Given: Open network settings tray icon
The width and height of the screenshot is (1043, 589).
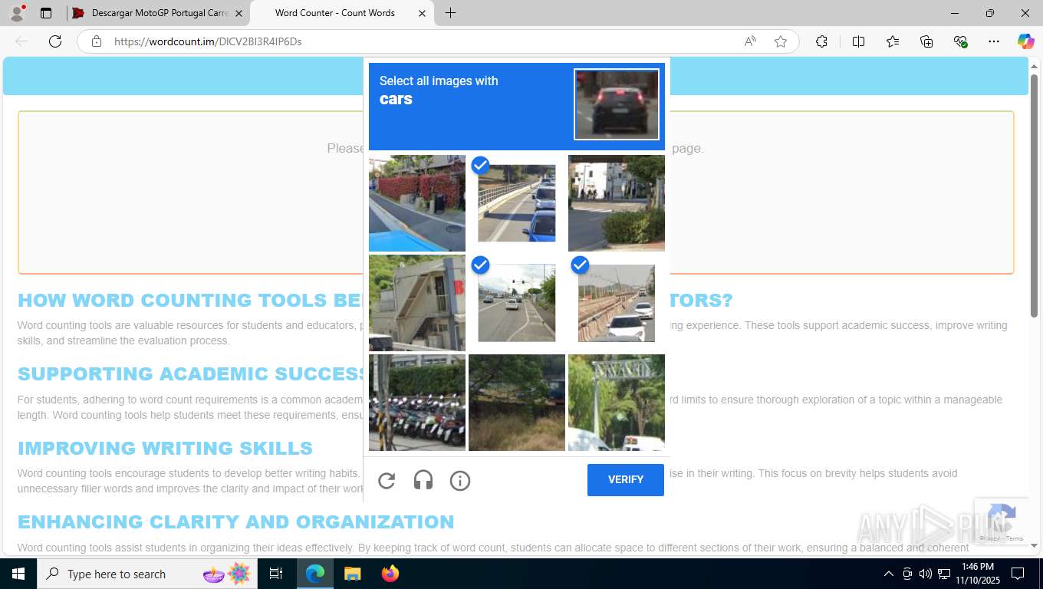Looking at the screenshot, I should 944,574.
